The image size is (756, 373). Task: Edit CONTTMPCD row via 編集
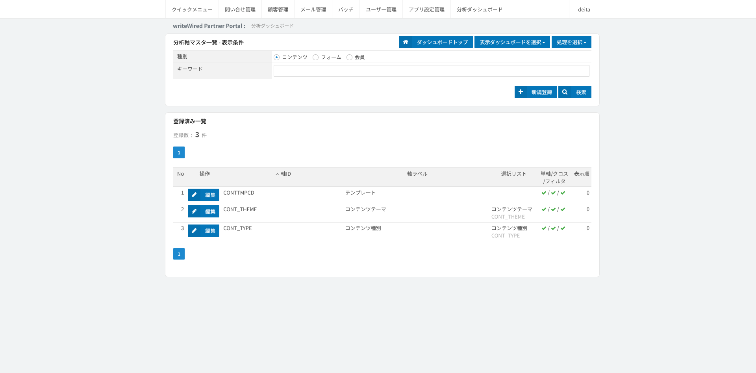204,195
